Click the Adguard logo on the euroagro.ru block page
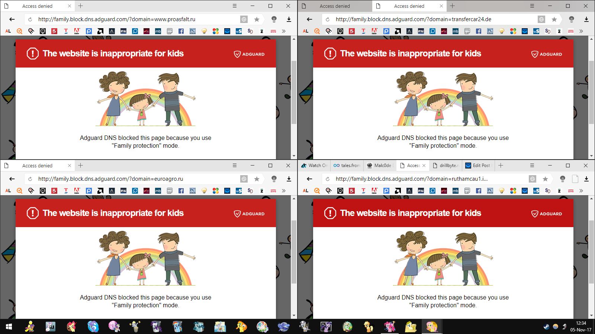 pos(249,214)
